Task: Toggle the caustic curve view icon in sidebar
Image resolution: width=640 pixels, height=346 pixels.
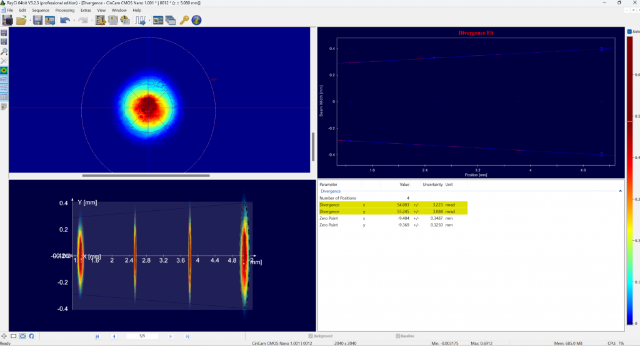Action: tap(4, 87)
